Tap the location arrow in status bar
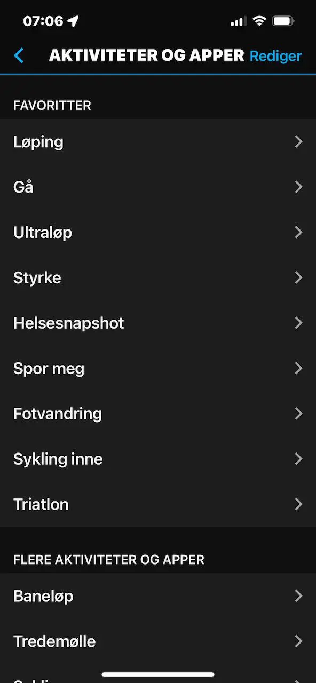The image size is (316, 683). point(73,21)
